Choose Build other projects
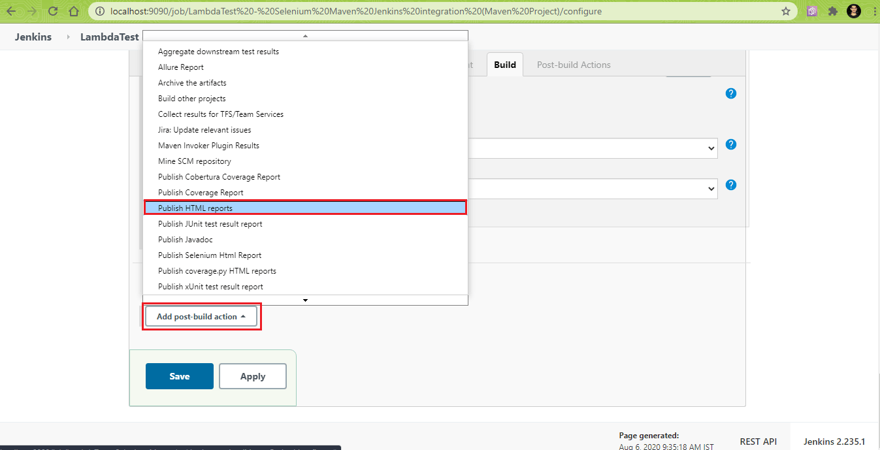Screen dimensions: 880x450 pos(305,99)
